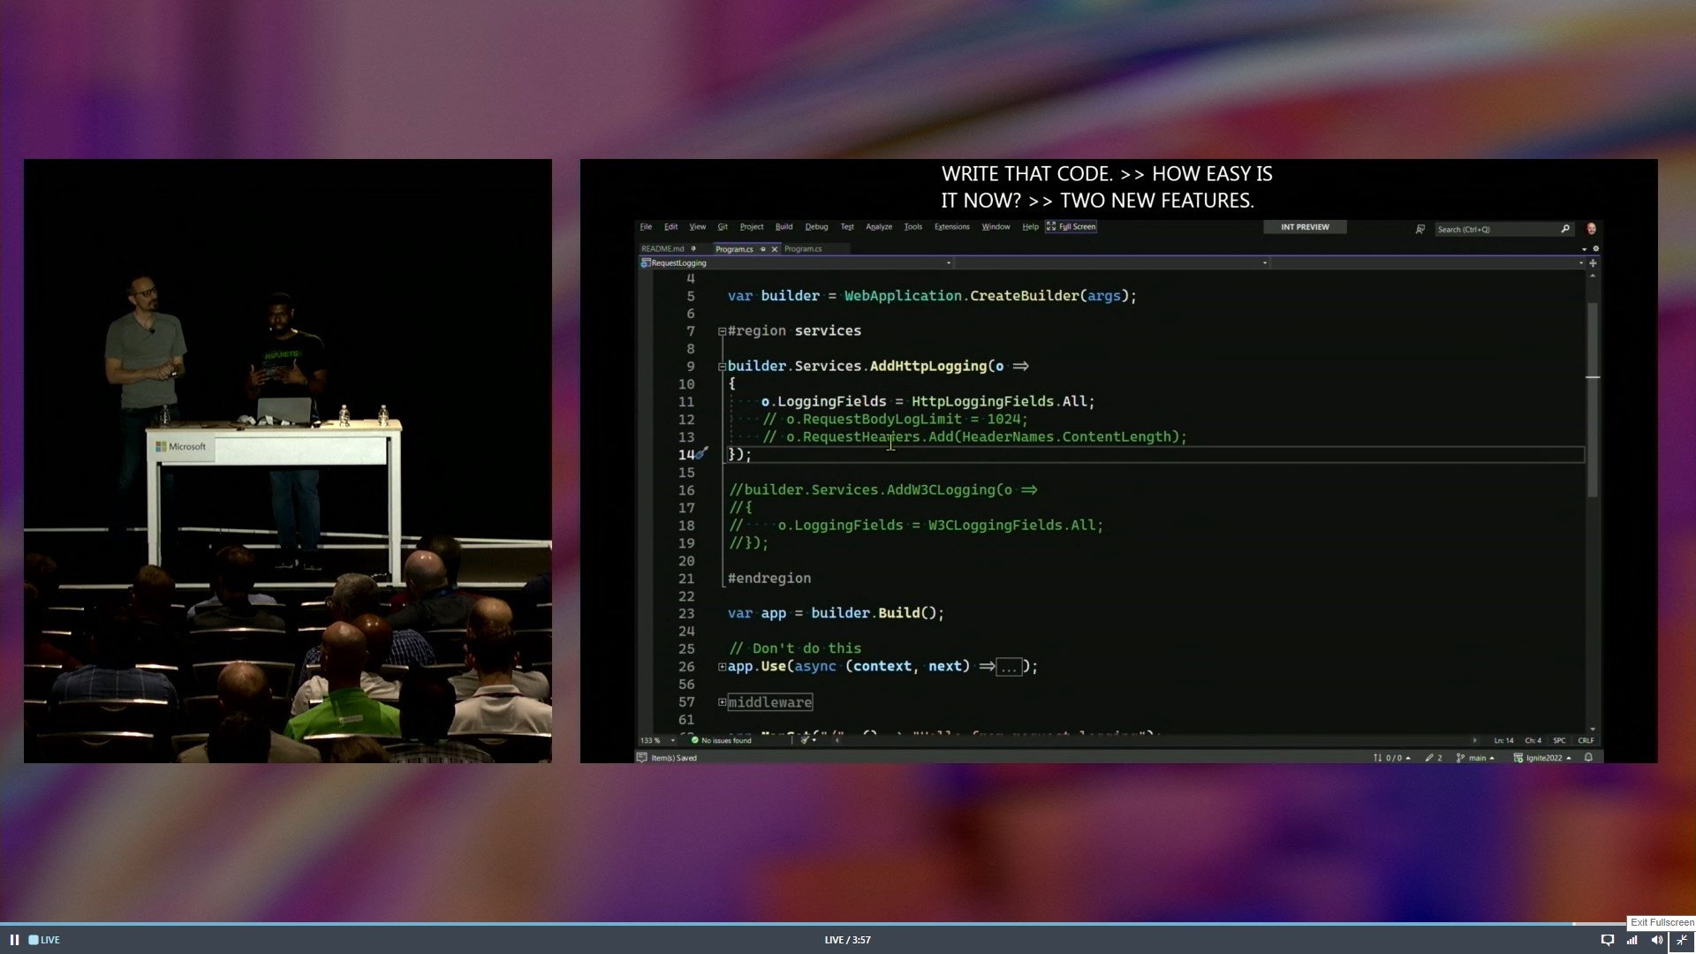The image size is (1696, 954).
Task: Click the INT PREVIEW badge
Action: coord(1305,227)
